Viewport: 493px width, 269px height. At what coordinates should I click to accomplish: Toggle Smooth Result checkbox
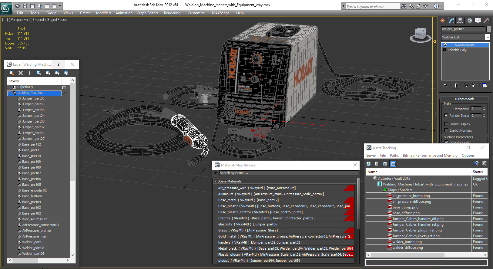point(446,142)
